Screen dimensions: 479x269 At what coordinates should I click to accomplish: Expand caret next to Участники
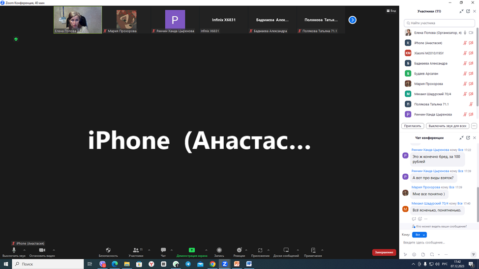[x=149, y=250]
